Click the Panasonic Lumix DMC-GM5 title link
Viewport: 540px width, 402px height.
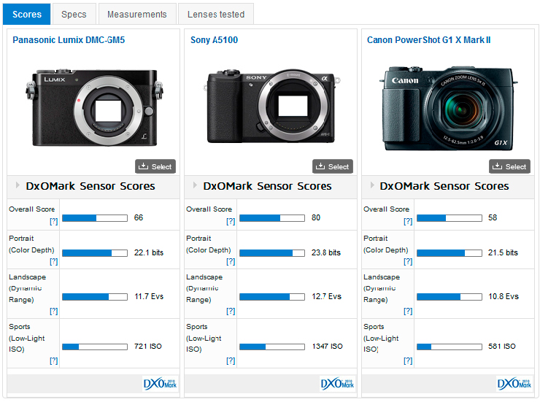point(69,40)
